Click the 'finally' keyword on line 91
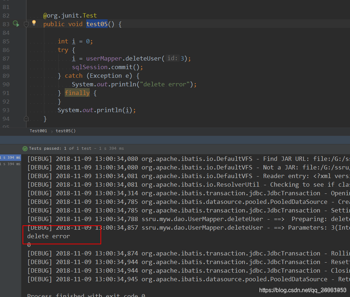 coord(77,93)
